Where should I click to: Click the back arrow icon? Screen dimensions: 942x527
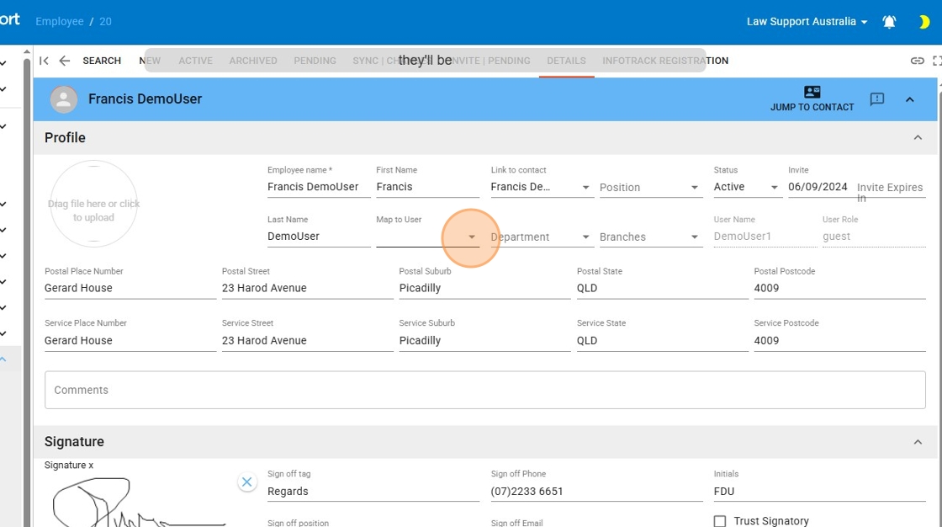click(64, 61)
